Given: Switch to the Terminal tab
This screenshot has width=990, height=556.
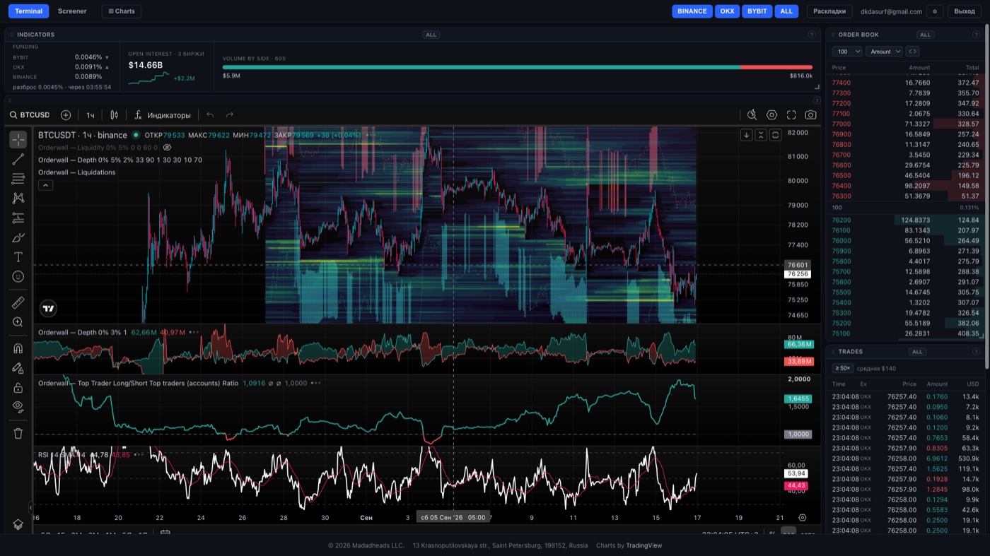Looking at the screenshot, I should (x=28, y=11).
